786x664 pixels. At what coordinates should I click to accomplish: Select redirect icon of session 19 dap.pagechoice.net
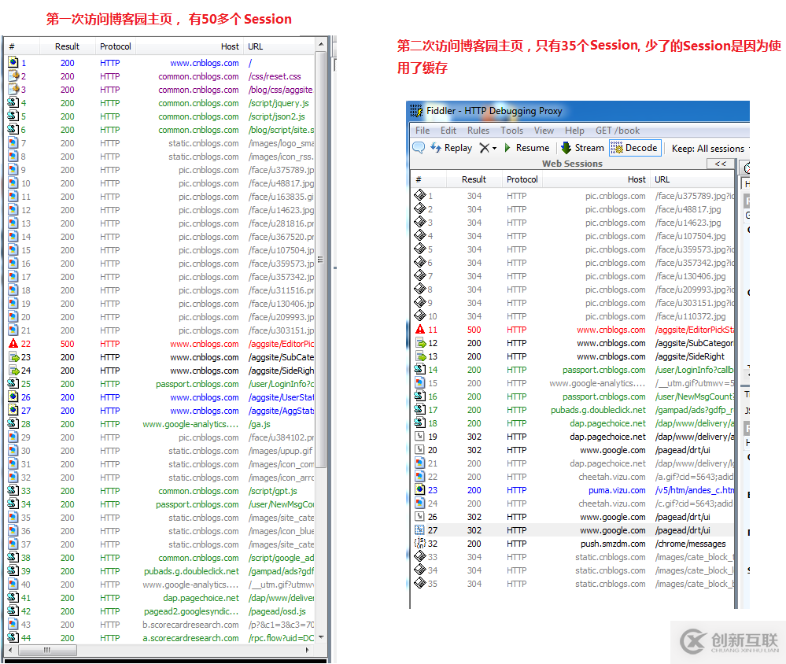coord(419,437)
